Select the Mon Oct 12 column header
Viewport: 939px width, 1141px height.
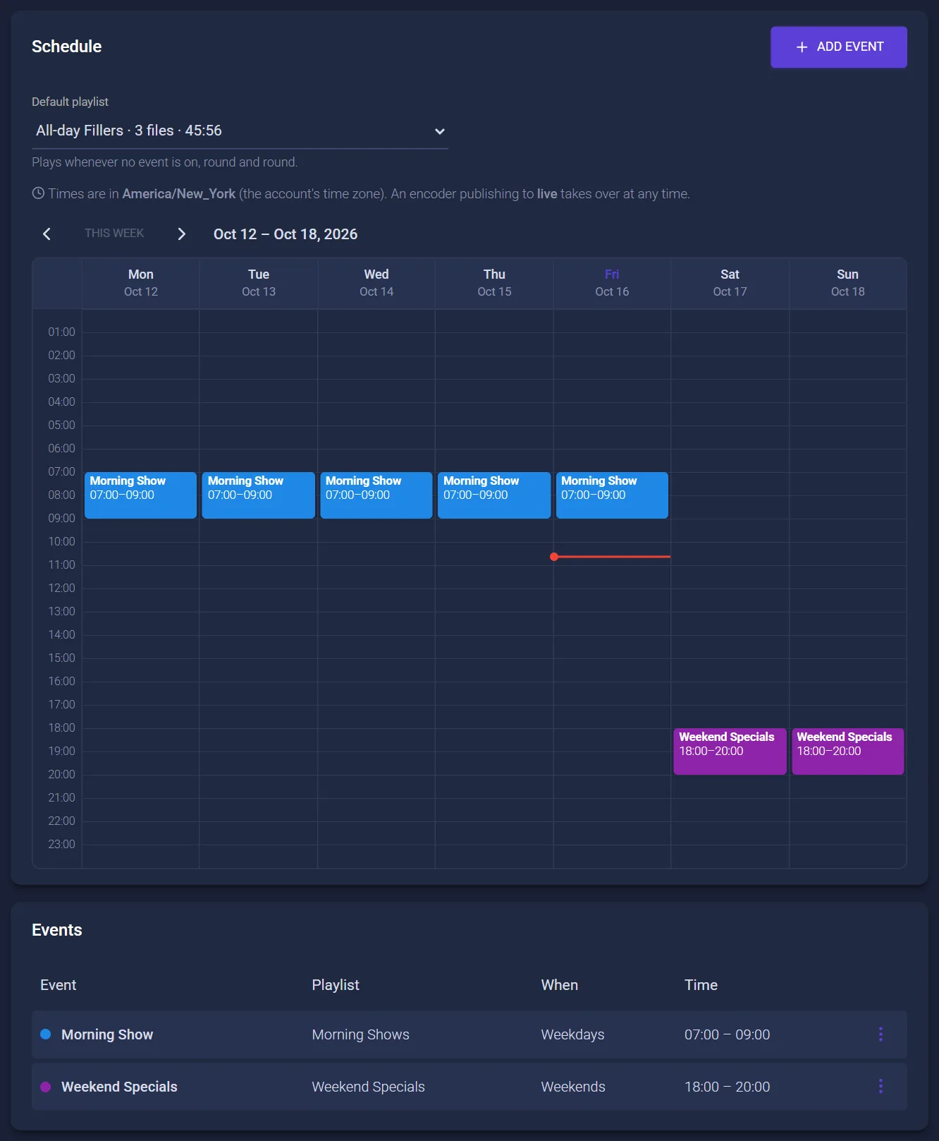coord(141,283)
